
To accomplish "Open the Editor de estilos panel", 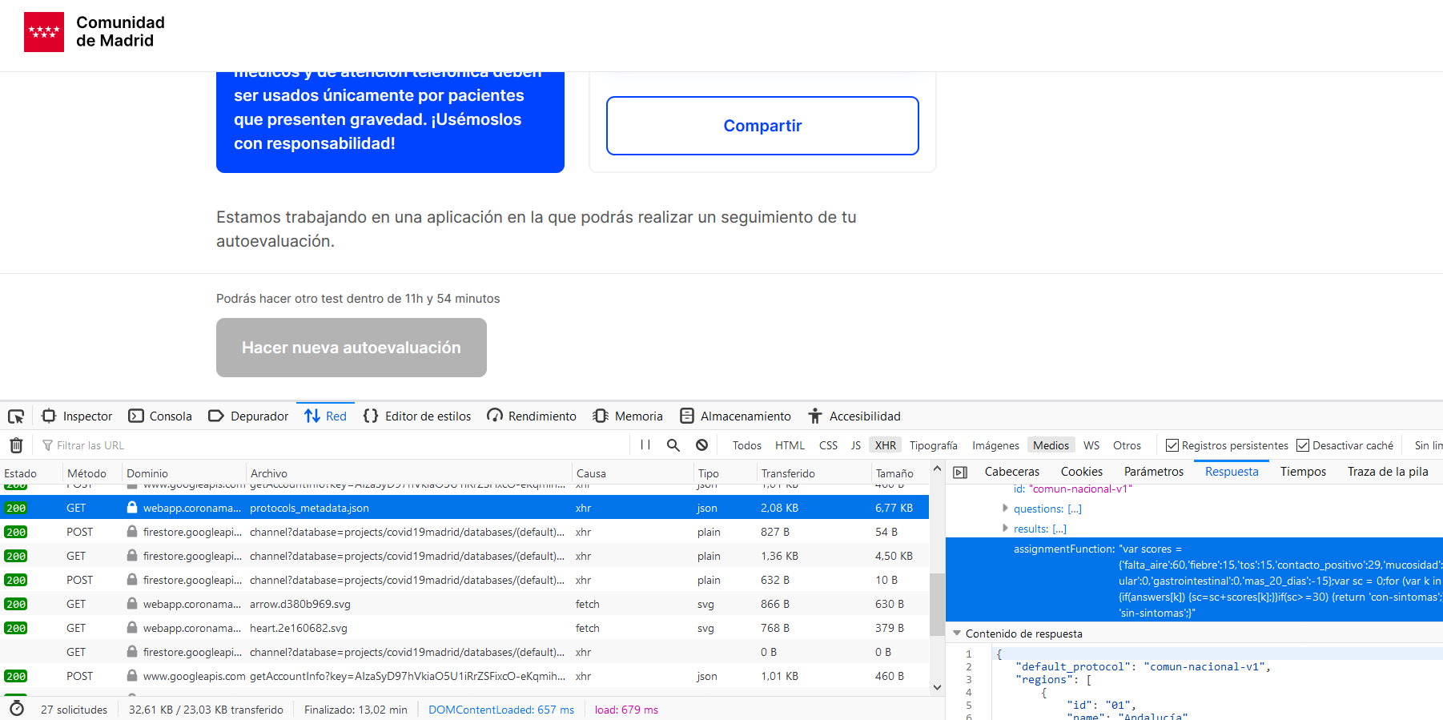I will 417,416.
